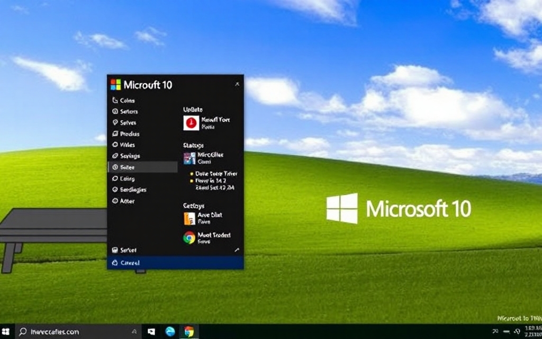Select the icon beside the first sidebar entry
Screen dimensions: 542x339
115,100
